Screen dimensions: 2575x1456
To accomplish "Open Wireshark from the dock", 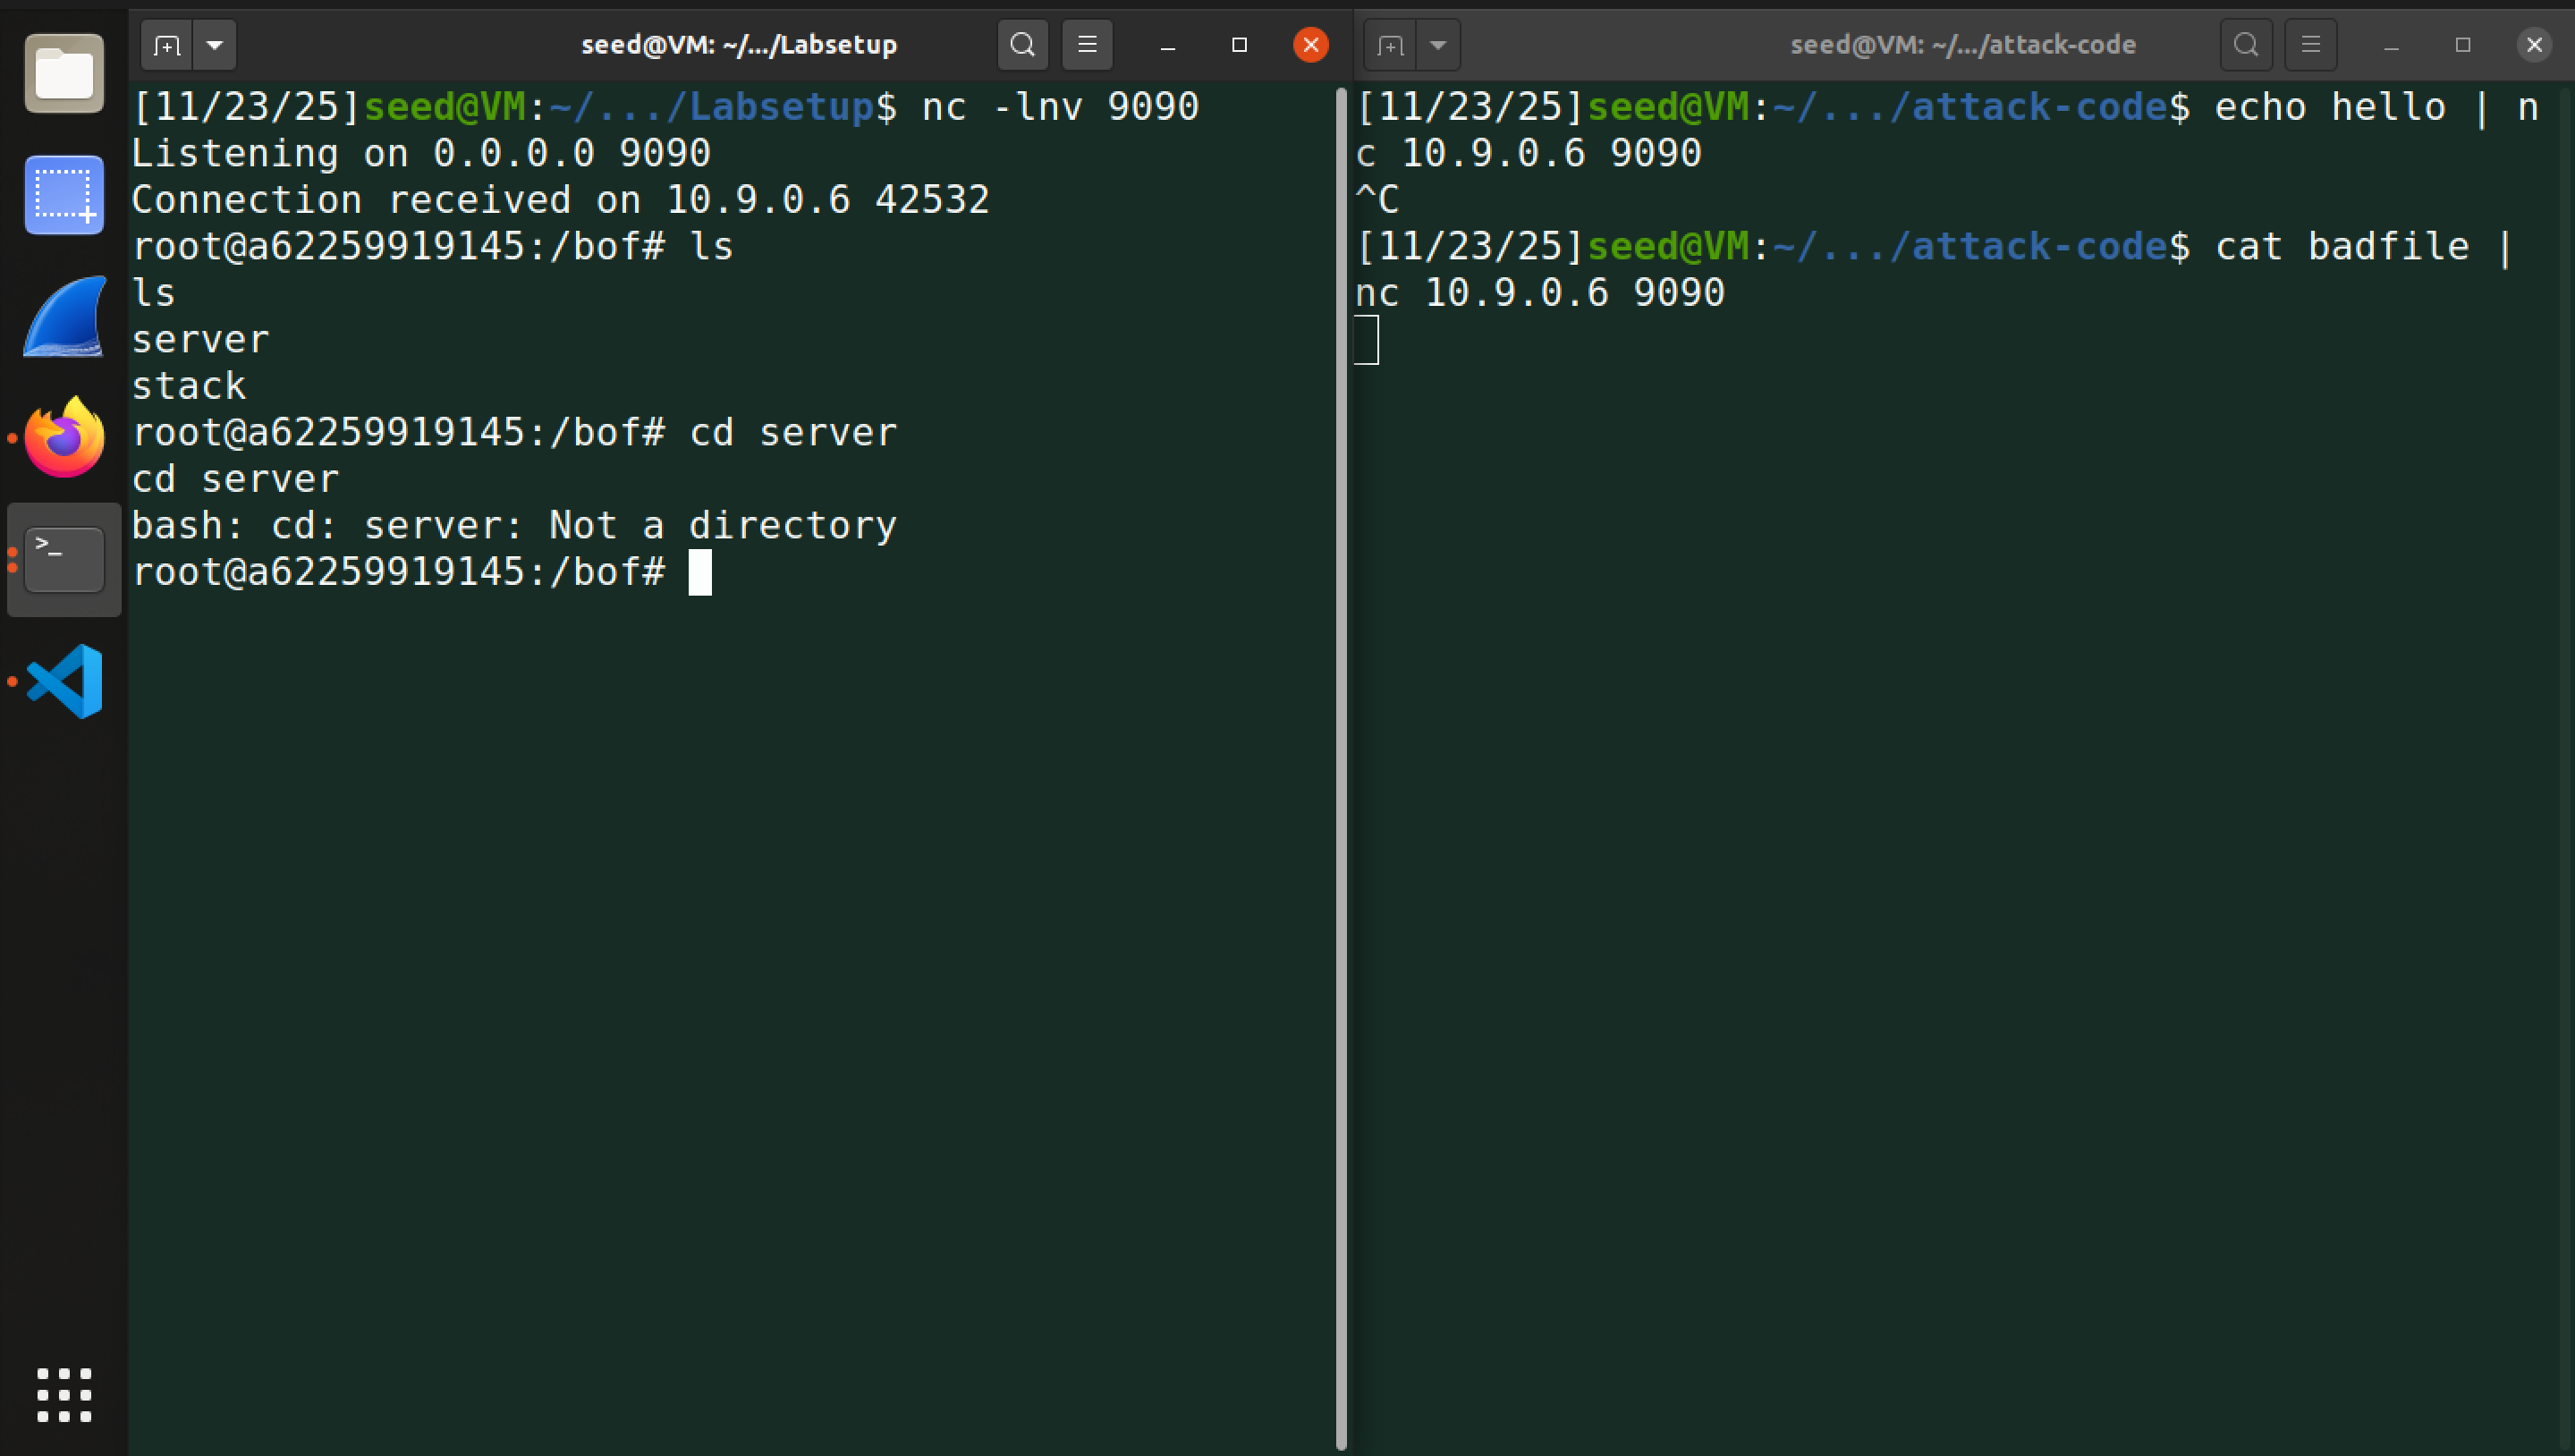I will (64, 317).
